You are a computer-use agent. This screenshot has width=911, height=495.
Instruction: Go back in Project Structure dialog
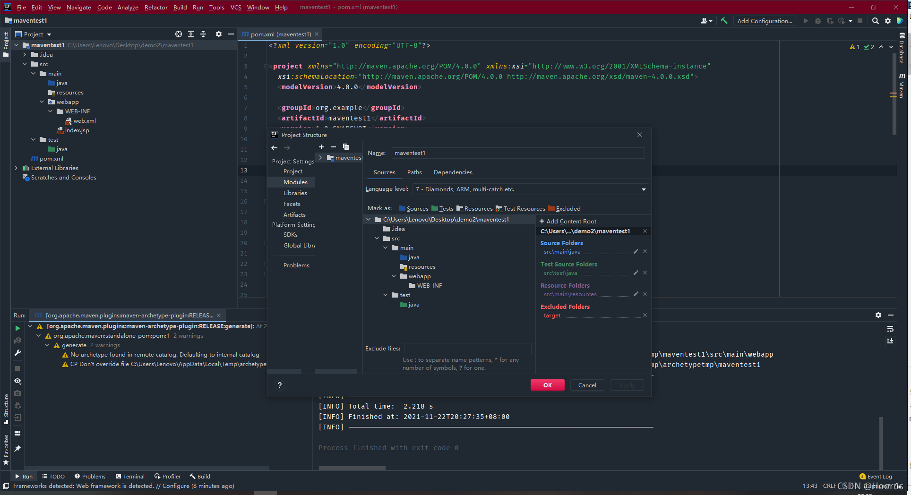tap(275, 148)
